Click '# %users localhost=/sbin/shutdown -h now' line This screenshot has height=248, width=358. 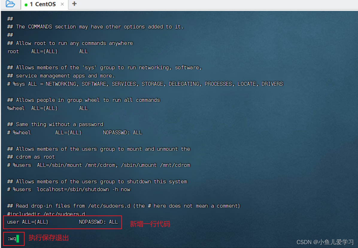point(69,189)
